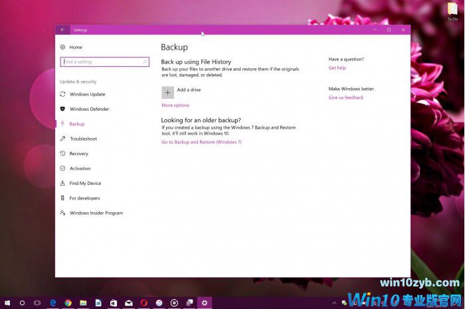Image resolution: width=465 pixels, height=309 pixels.
Task: Open the Windows Store taskbar icon
Action: click(114, 303)
